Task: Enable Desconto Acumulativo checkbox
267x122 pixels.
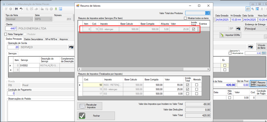Action: (230, 53)
